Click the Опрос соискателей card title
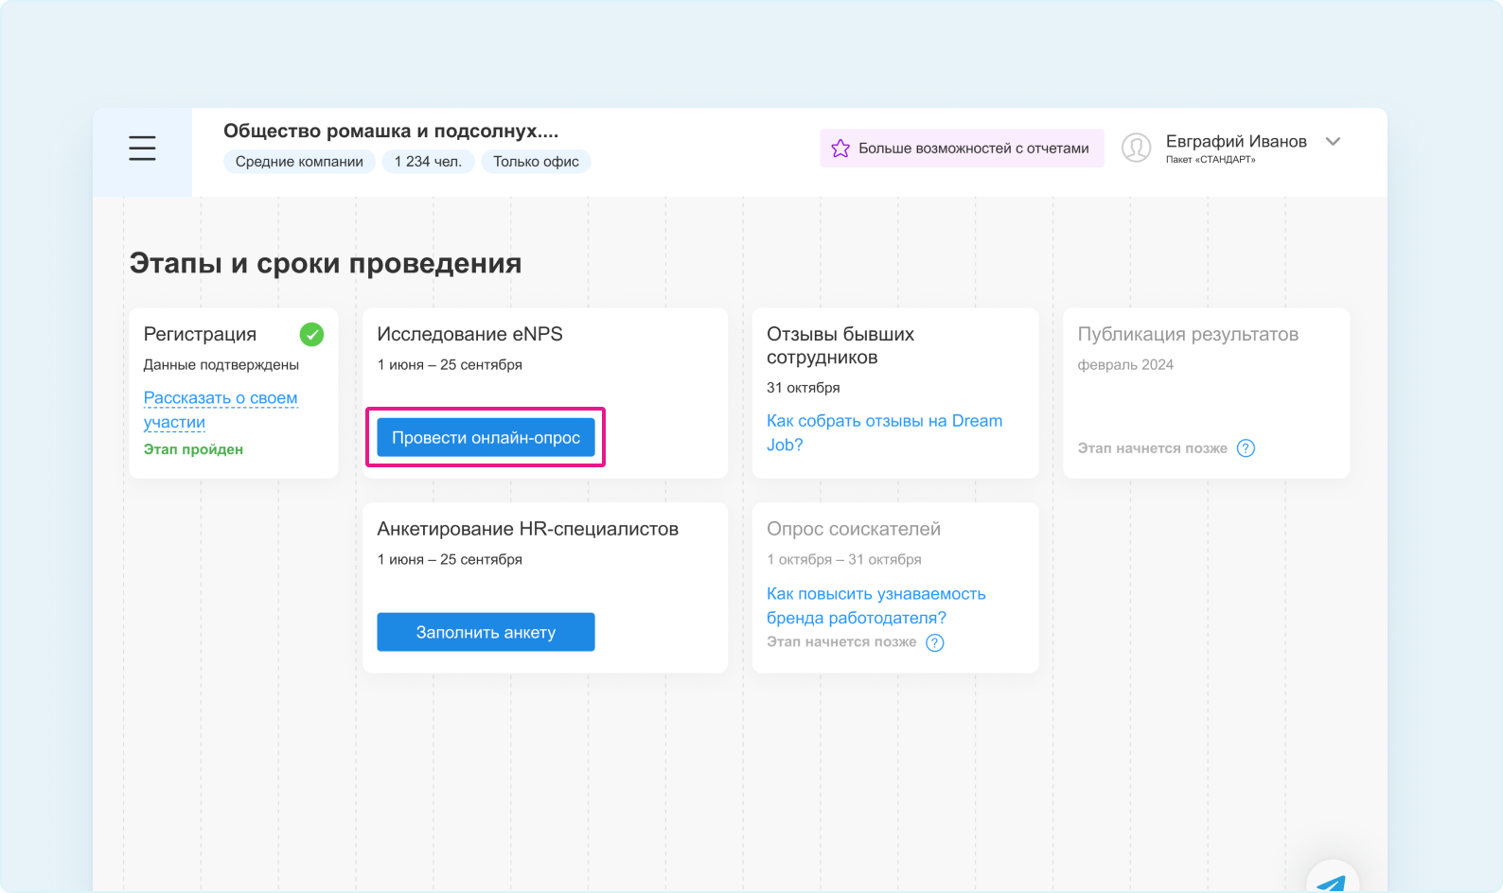The image size is (1503, 893). [x=854, y=529]
